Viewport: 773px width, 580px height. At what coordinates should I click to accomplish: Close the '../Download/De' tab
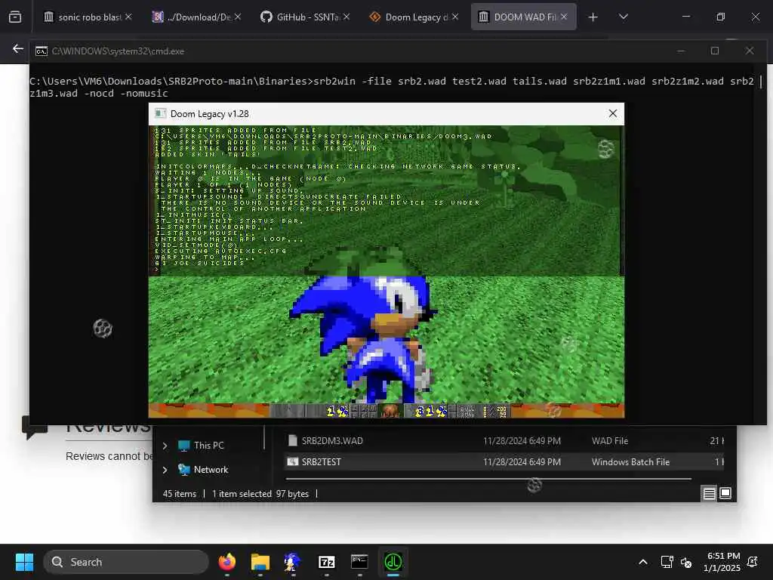tap(238, 17)
